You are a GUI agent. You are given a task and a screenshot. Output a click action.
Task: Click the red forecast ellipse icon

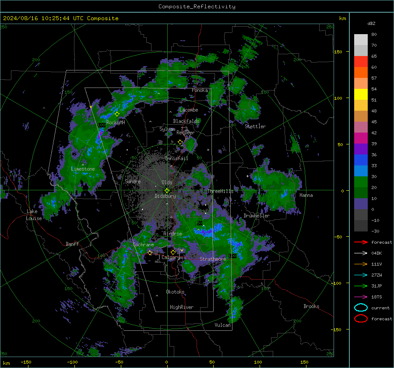(361, 319)
